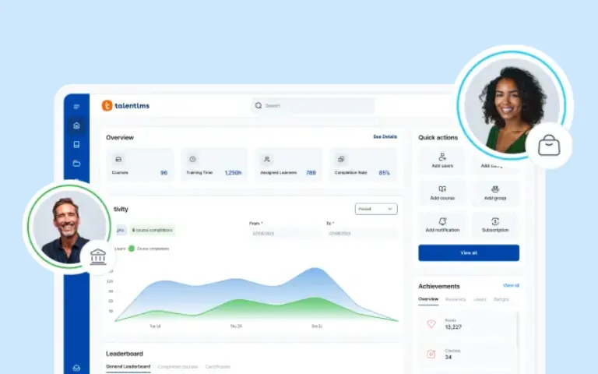Click the See Details link in Overview

point(385,136)
